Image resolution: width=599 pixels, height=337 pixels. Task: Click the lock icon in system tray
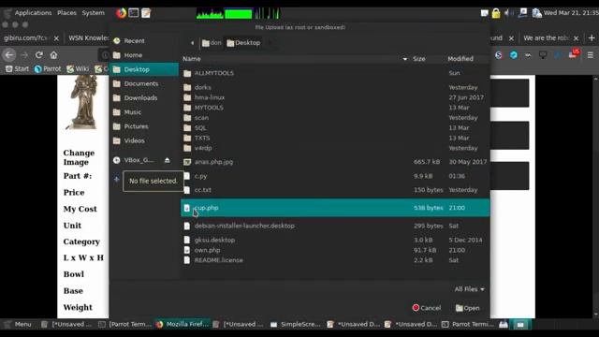click(496, 13)
